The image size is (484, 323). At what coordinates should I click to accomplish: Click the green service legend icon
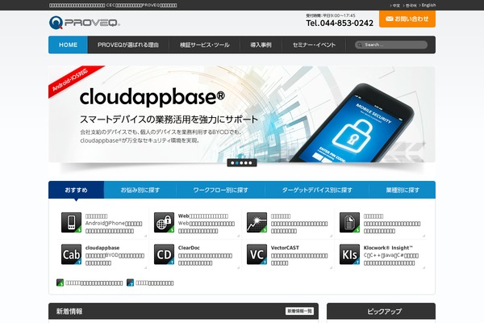[x=60, y=283]
